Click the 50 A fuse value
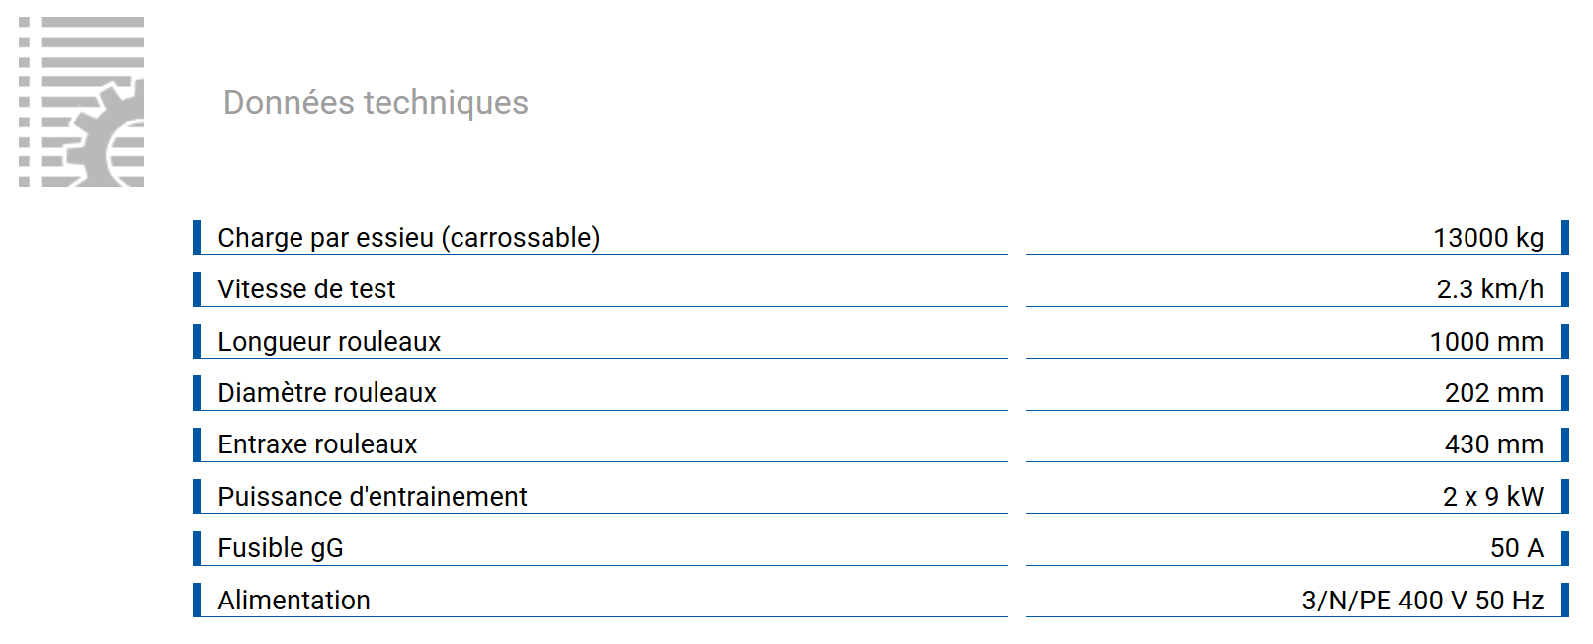 click(x=1516, y=548)
